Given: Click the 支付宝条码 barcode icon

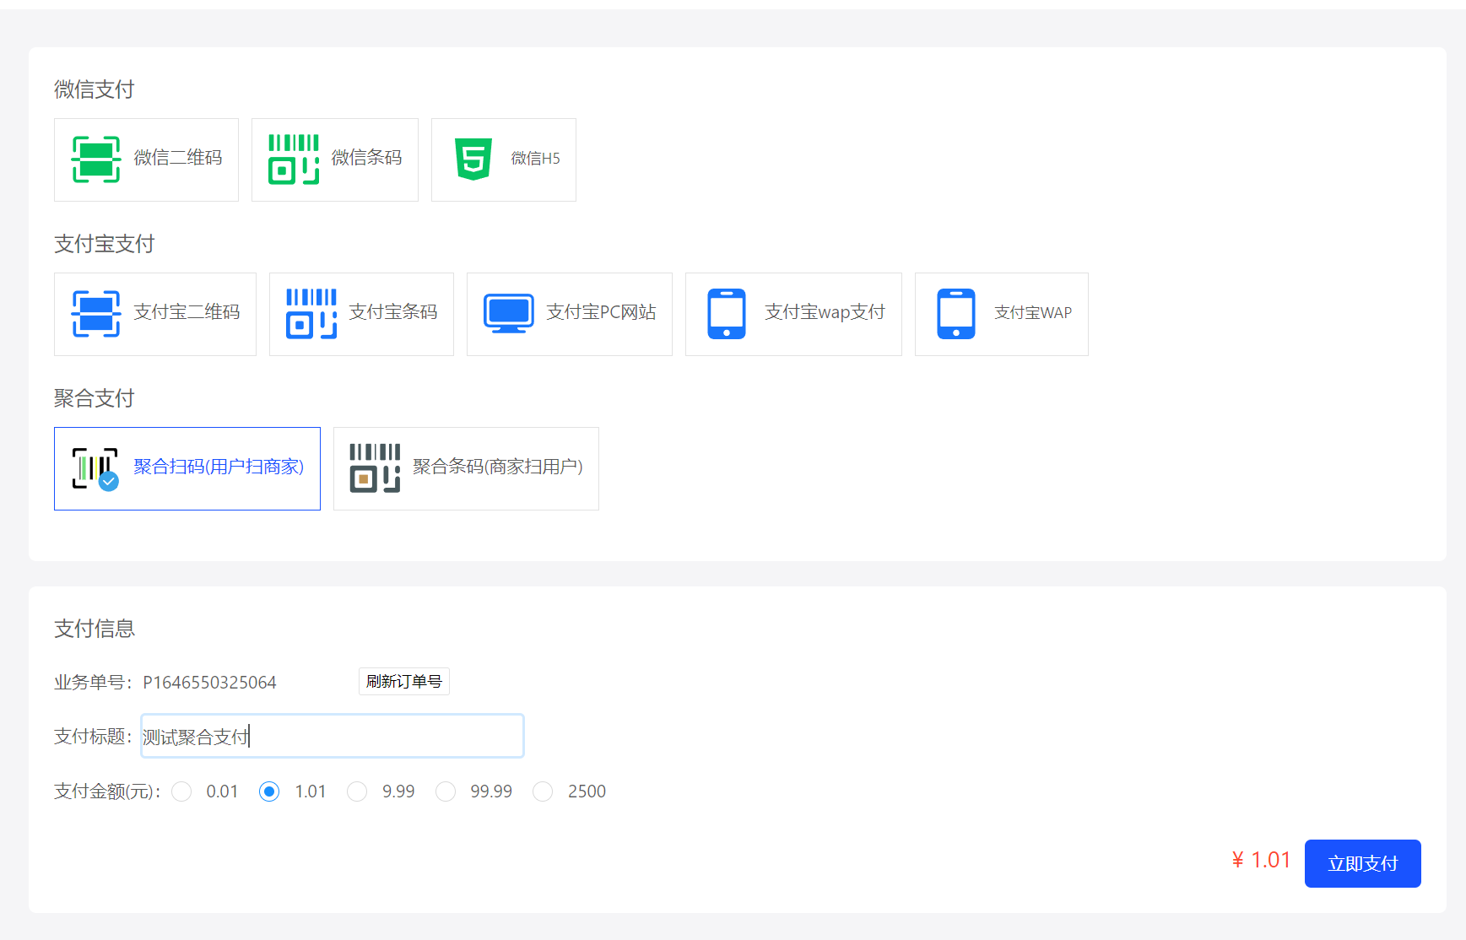Looking at the screenshot, I should [310, 313].
